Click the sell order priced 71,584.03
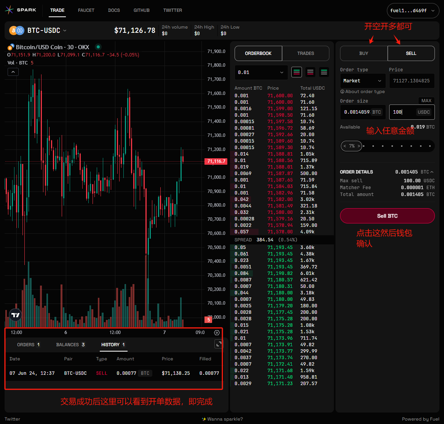 282,186
